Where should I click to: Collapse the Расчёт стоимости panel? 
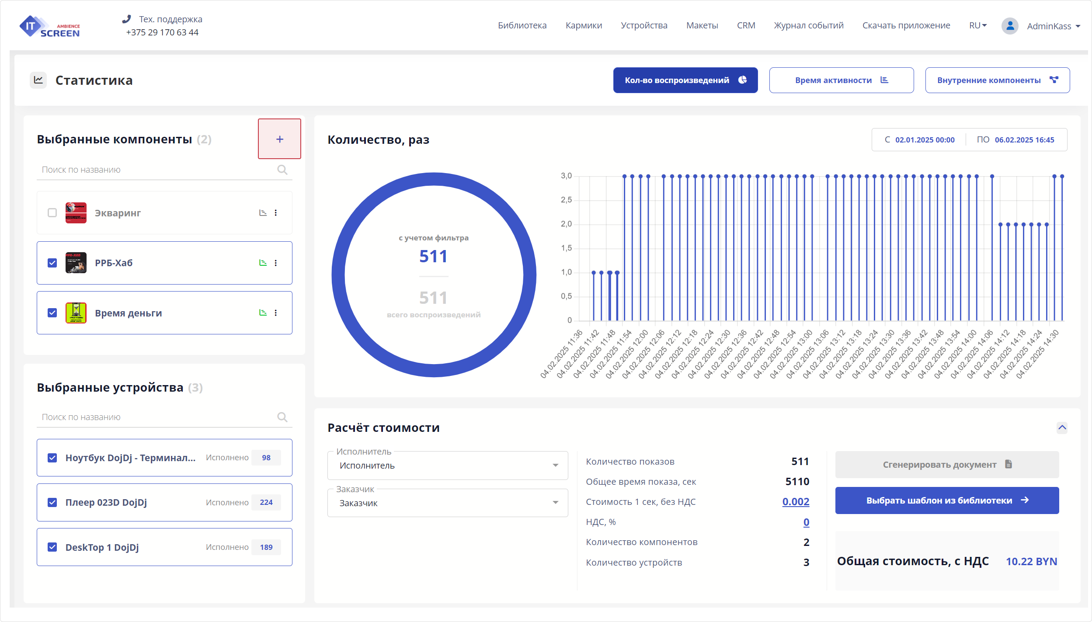click(x=1062, y=427)
